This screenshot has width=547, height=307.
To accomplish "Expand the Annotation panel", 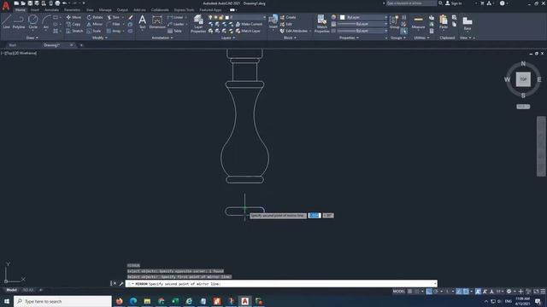I will click(x=162, y=38).
